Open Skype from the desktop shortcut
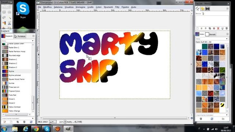This screenshot has height=132, width=235. tap(23, 10)
